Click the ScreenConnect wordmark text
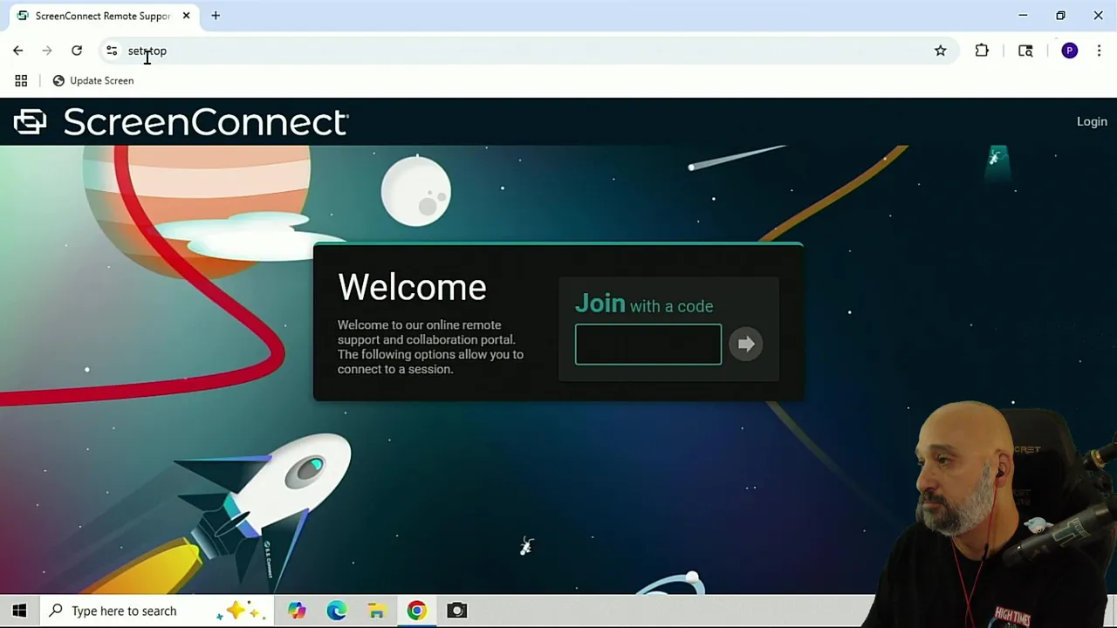 205,122
